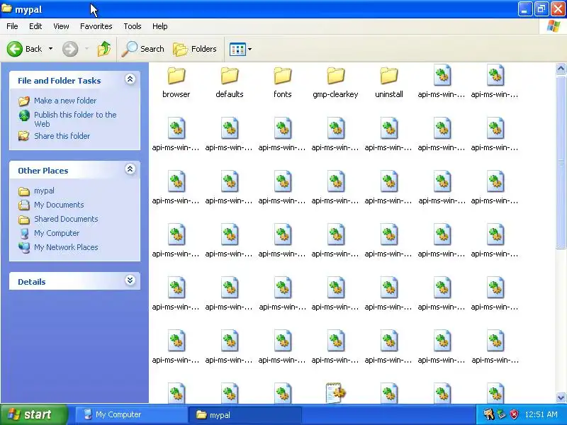Click the mypal folder icon in title bar
Viewport: 567px width, 425px height.
tap(6, 8)
